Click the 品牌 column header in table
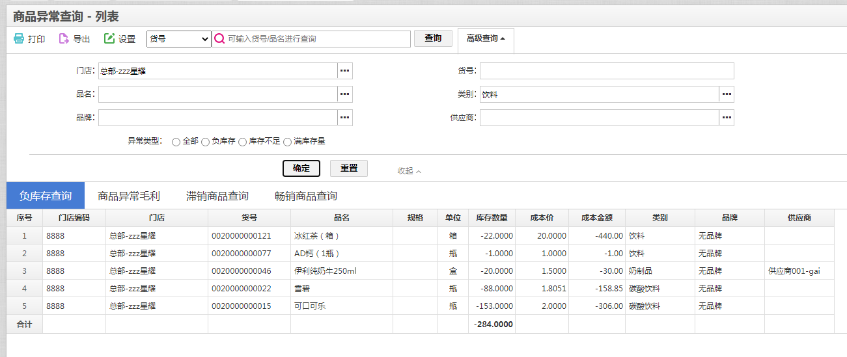Screen dimensions: 847x357 (730, 218)
